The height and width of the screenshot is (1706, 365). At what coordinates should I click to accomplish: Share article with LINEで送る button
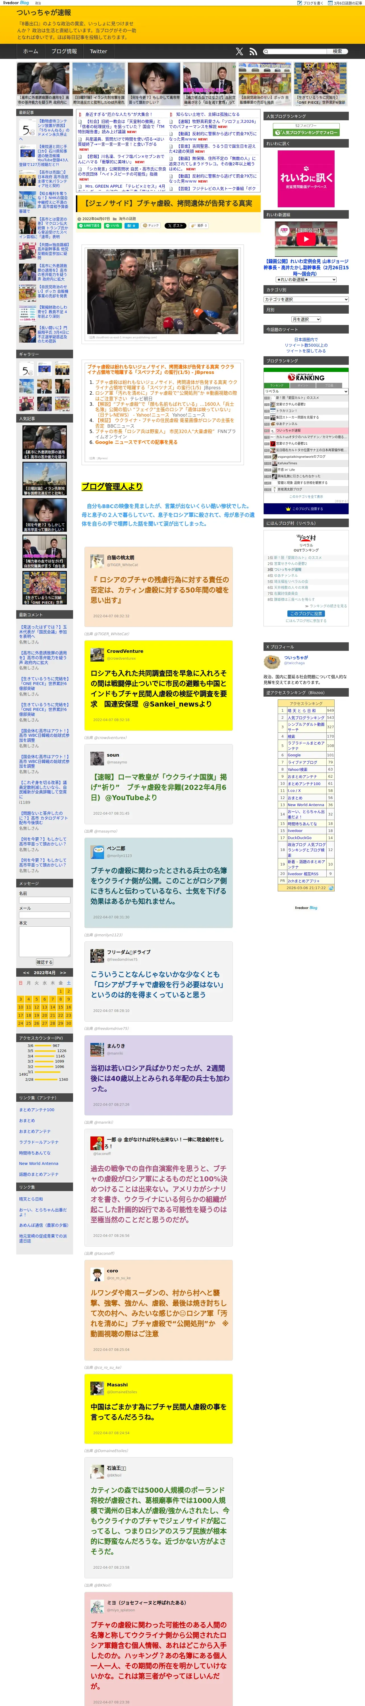point(90,226)
